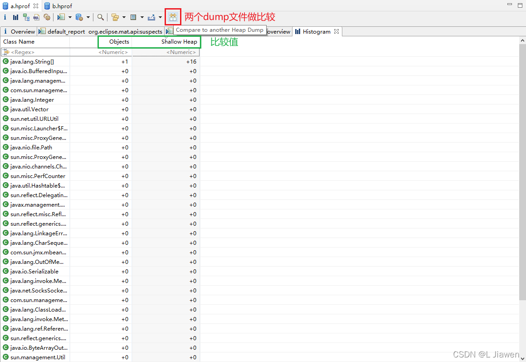Click the vertical scrollbar up arrow
526x362 pixels.
tap(522, 40)
